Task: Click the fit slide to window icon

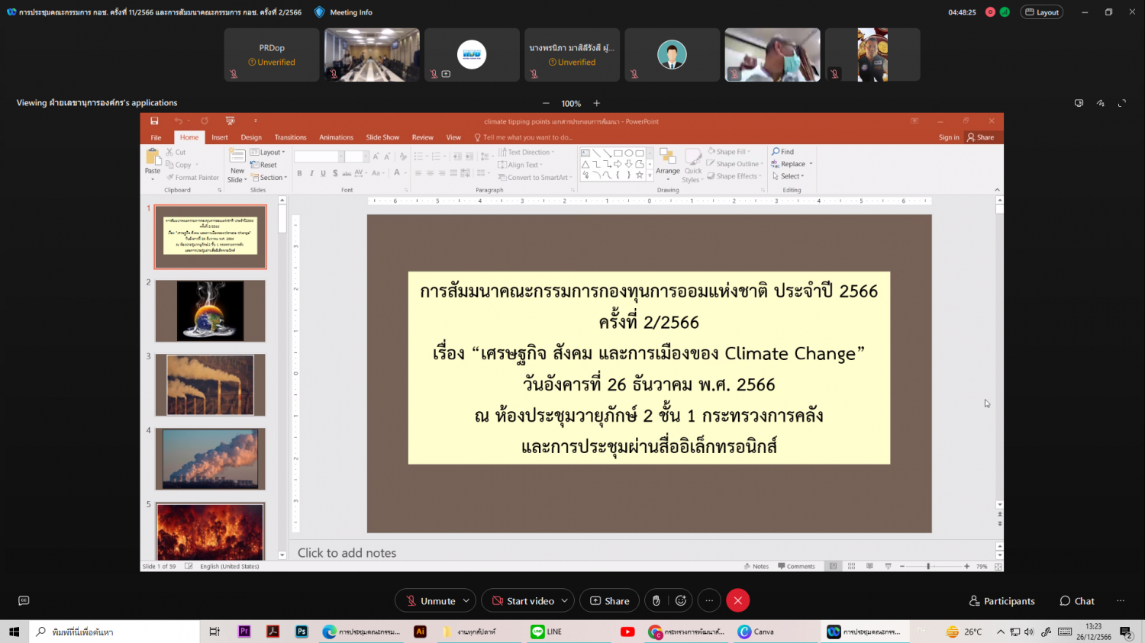Action: point(998,567)
